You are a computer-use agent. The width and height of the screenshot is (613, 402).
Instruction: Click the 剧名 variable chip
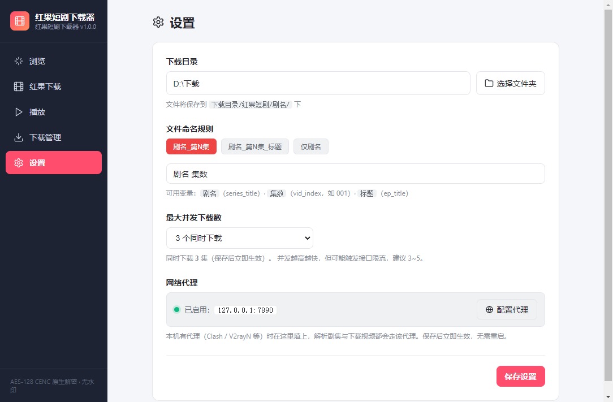pos(210,193)
